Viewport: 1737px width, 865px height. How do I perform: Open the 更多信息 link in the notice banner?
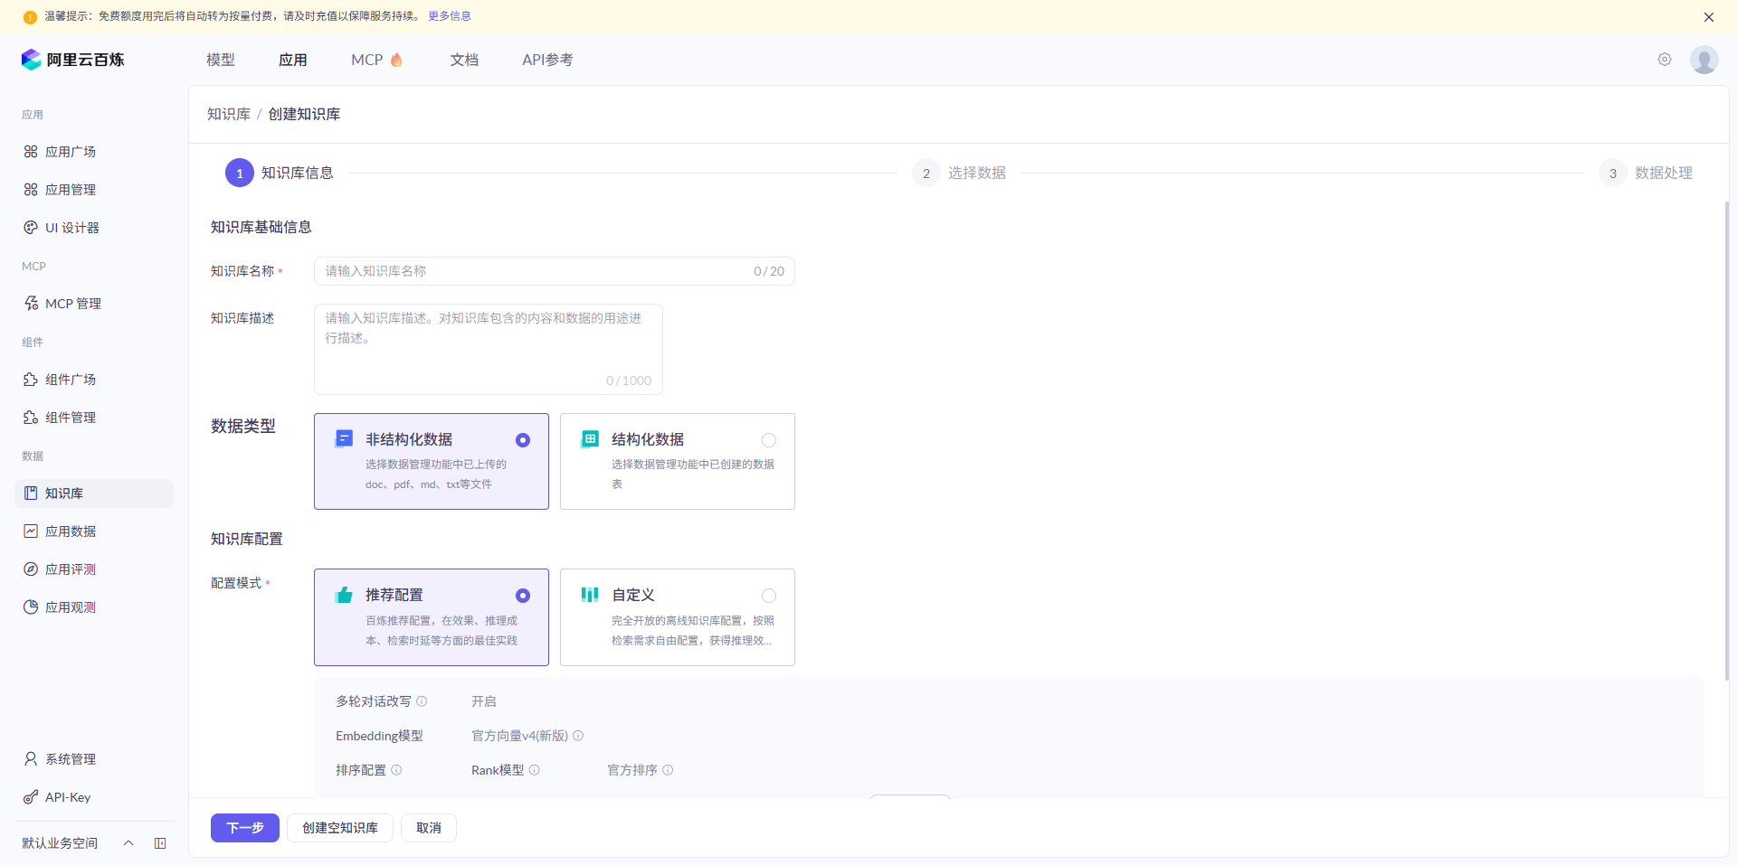coord(450,15)
